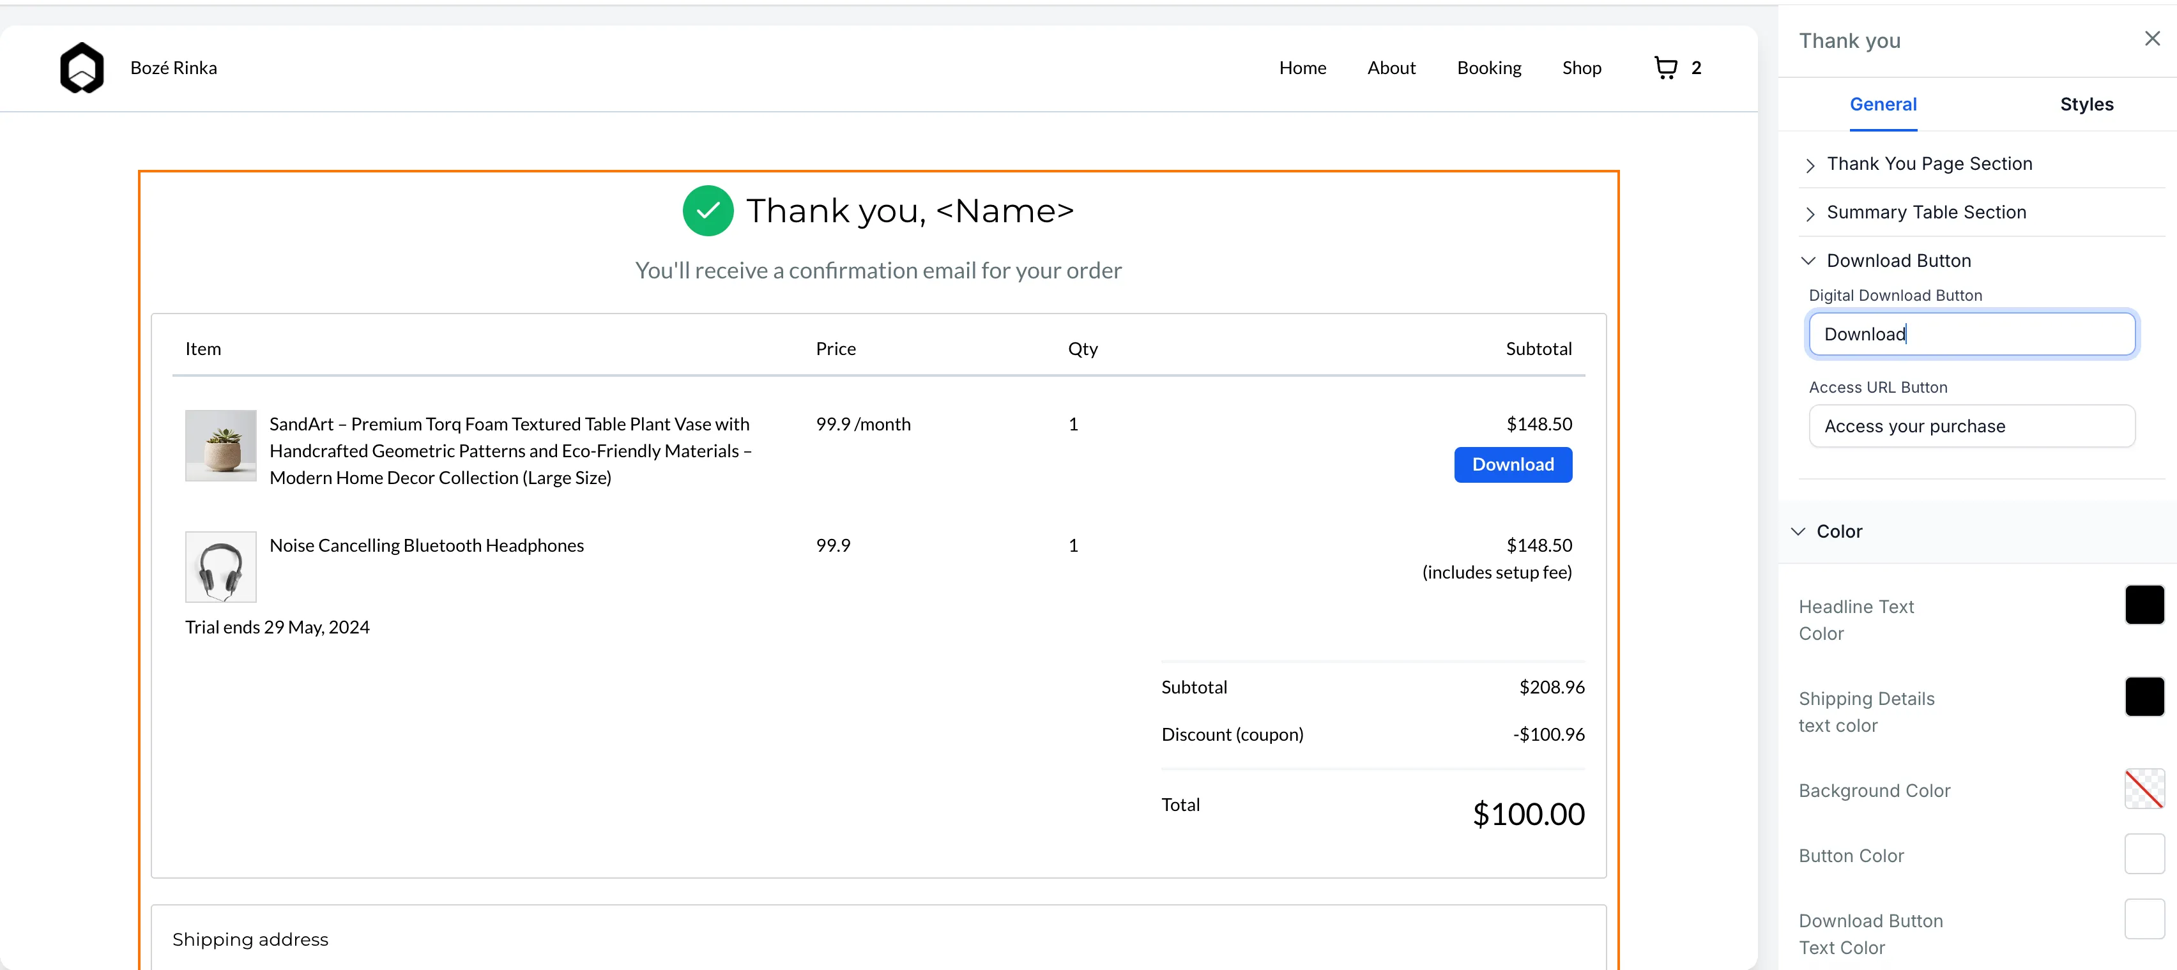2177x970 pixels.
Task: Go to the Booking page link
Action: (1488, 68)
